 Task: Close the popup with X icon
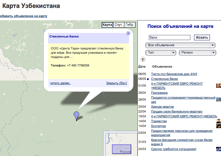tap(128, 33)
